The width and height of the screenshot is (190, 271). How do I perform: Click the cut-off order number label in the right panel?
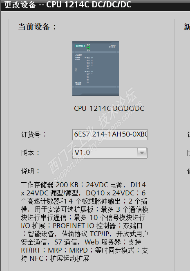188,134
